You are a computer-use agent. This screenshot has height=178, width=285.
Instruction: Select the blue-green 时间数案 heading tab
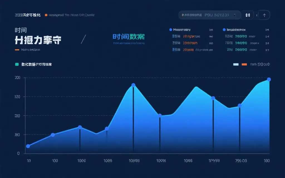tap(129, 36)
